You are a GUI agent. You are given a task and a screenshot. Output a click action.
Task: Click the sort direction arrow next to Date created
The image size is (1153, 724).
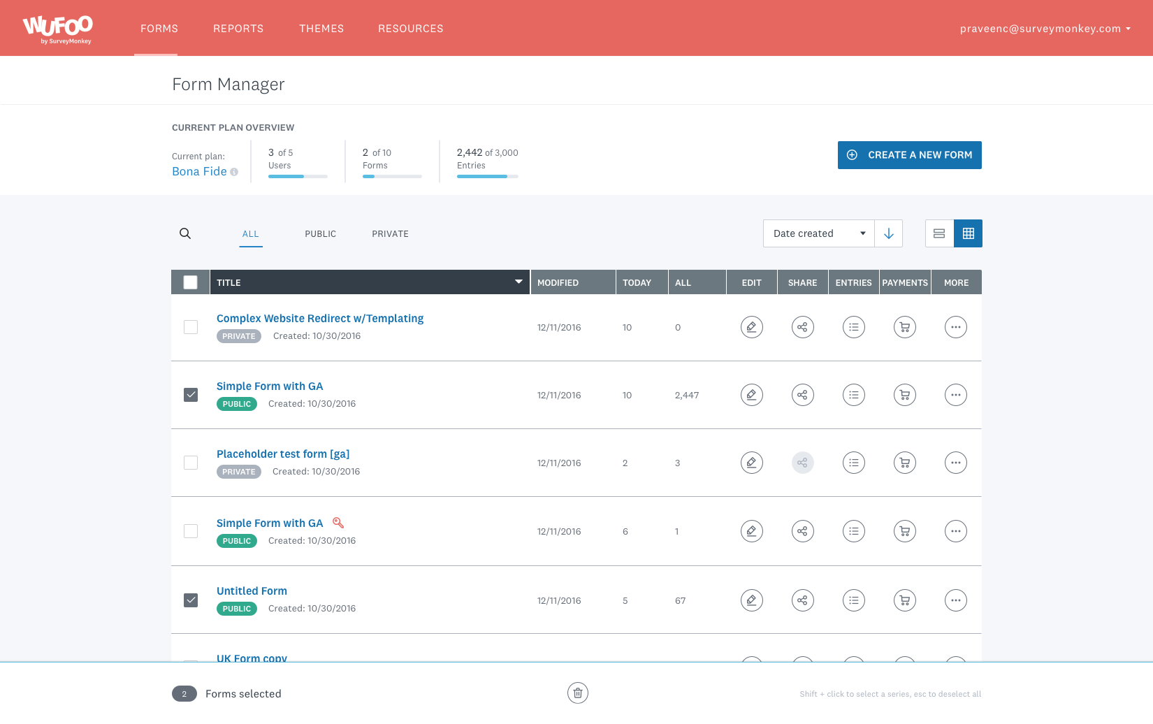(x=888, y=233)
